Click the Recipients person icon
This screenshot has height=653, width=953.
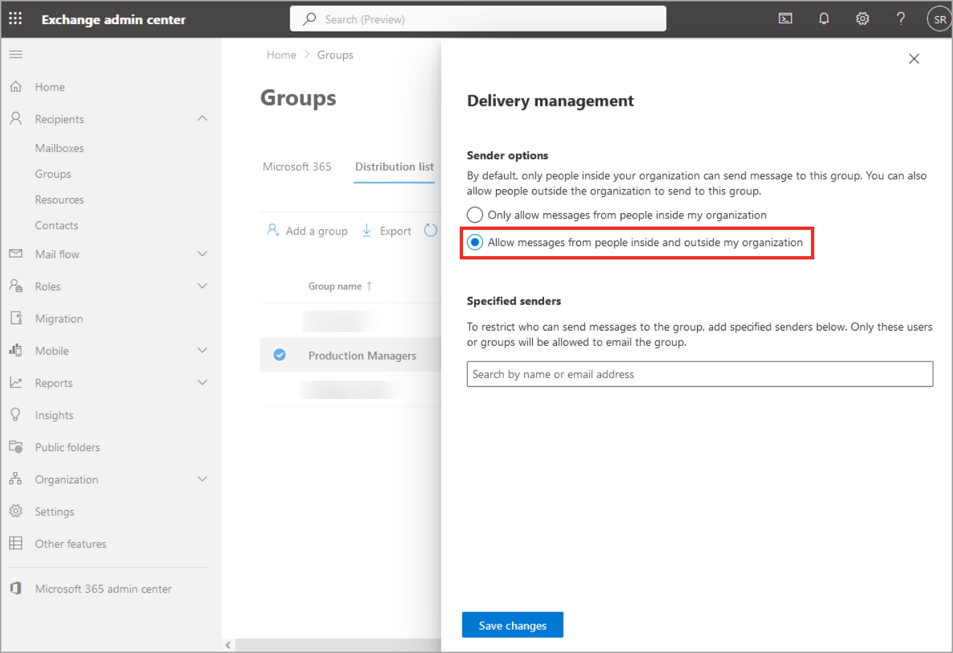click(x=16, y=119)
